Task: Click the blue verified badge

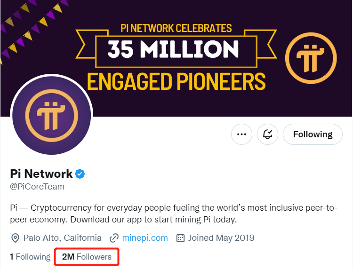Action: 80,174
